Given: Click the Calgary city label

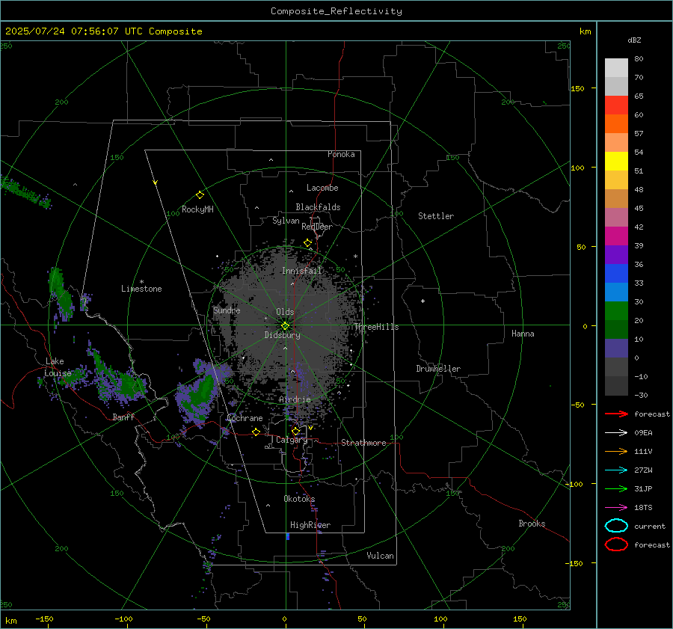Looking at the screenshot, I should (292, 440).
